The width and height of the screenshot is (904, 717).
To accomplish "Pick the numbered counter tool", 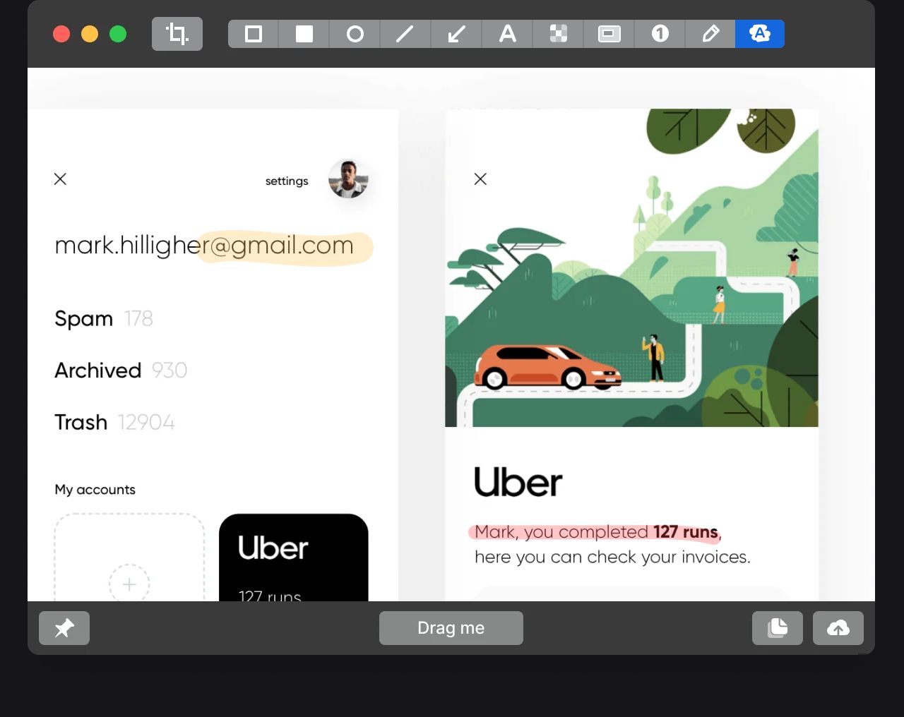I will 660,34.
